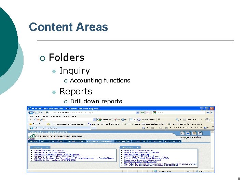The image size is (246, 184).
Task: Open the address bar history dropdown
Action: click(138, 112)
